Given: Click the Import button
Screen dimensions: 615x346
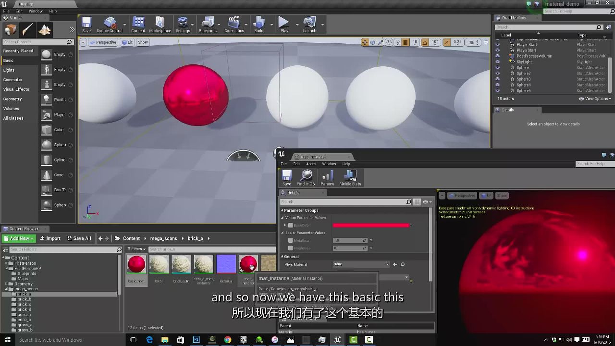Looking at the screenshot, I should coord(50,238).
